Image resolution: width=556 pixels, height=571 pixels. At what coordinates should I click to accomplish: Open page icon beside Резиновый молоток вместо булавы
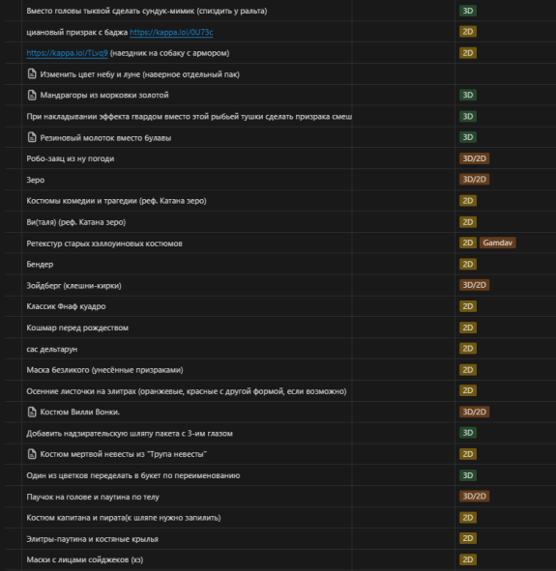32,137
